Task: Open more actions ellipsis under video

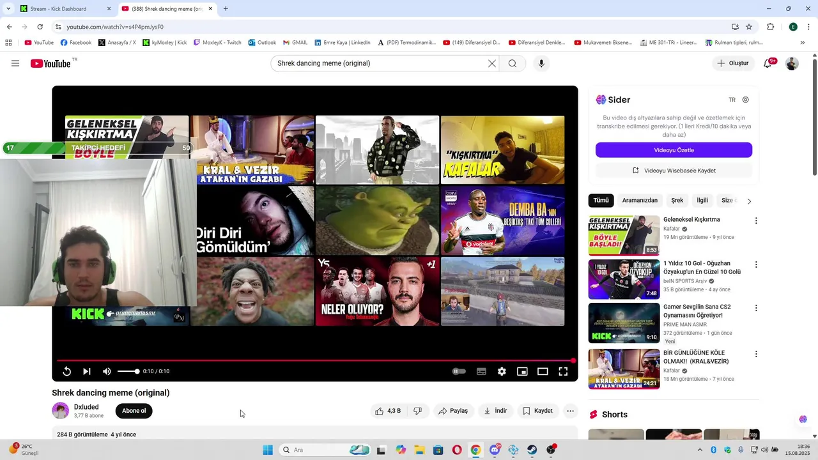Action: click(571, 411)
